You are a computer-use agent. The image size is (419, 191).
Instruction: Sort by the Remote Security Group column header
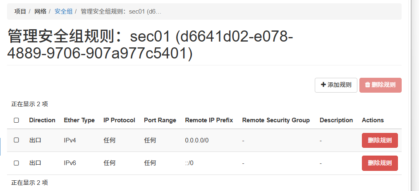[x=276, y=120]
